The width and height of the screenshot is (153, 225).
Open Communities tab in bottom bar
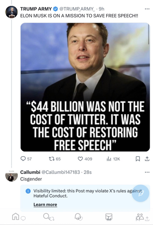tap(140, 217)
